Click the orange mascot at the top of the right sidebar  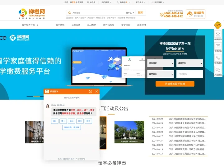(218, 25)
